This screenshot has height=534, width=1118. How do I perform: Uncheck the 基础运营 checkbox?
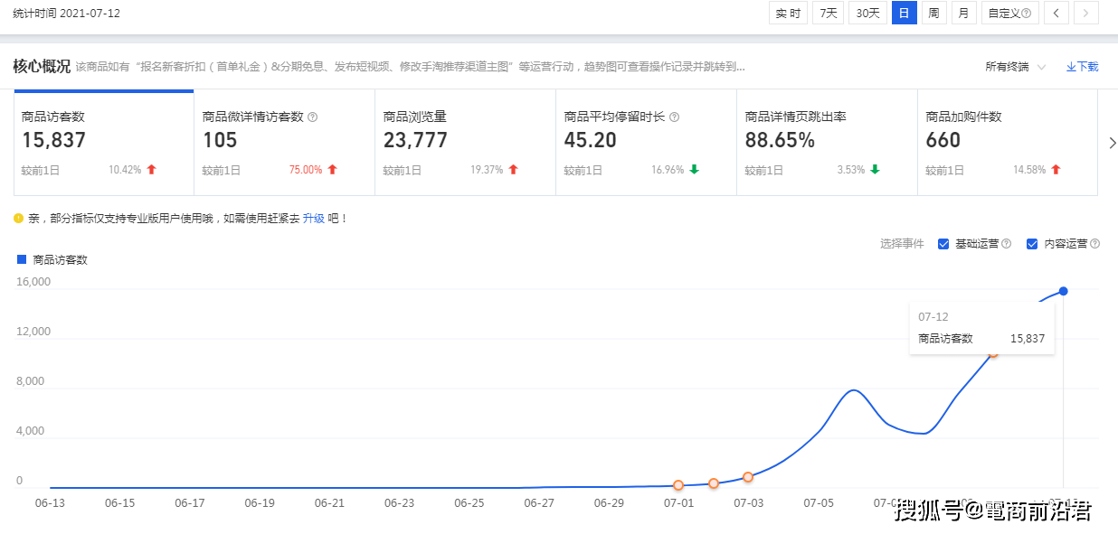(944, 243)
